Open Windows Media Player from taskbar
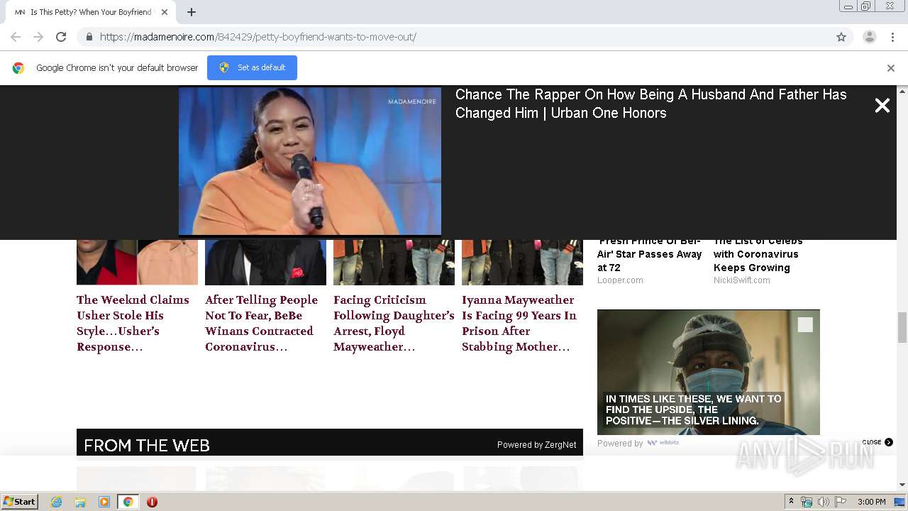 coord(104,502)
